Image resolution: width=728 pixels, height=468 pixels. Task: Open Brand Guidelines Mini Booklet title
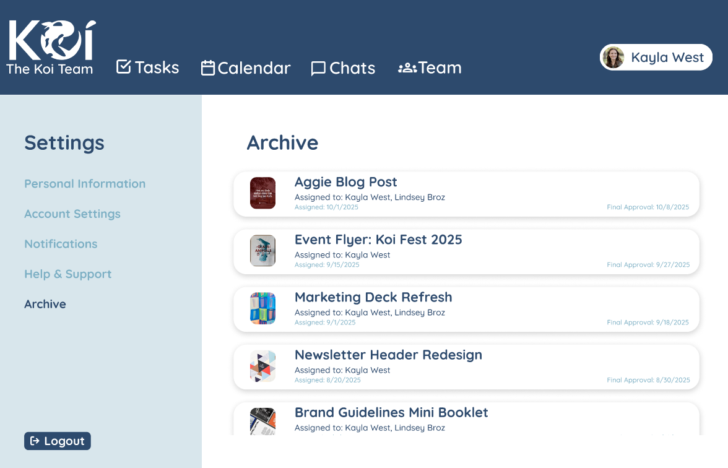click(x=391, y=412)
